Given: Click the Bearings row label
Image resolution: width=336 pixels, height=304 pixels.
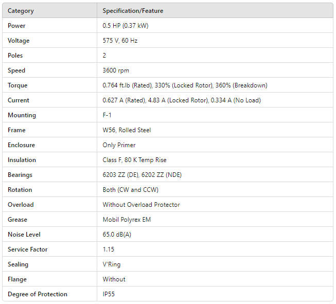Looking at the screenshot, I should (21, 175).
